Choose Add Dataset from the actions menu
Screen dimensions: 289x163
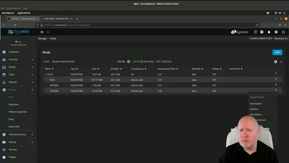point(256,104)
